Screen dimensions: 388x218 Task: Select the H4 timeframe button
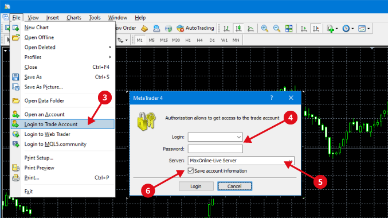tap(199, 40)
